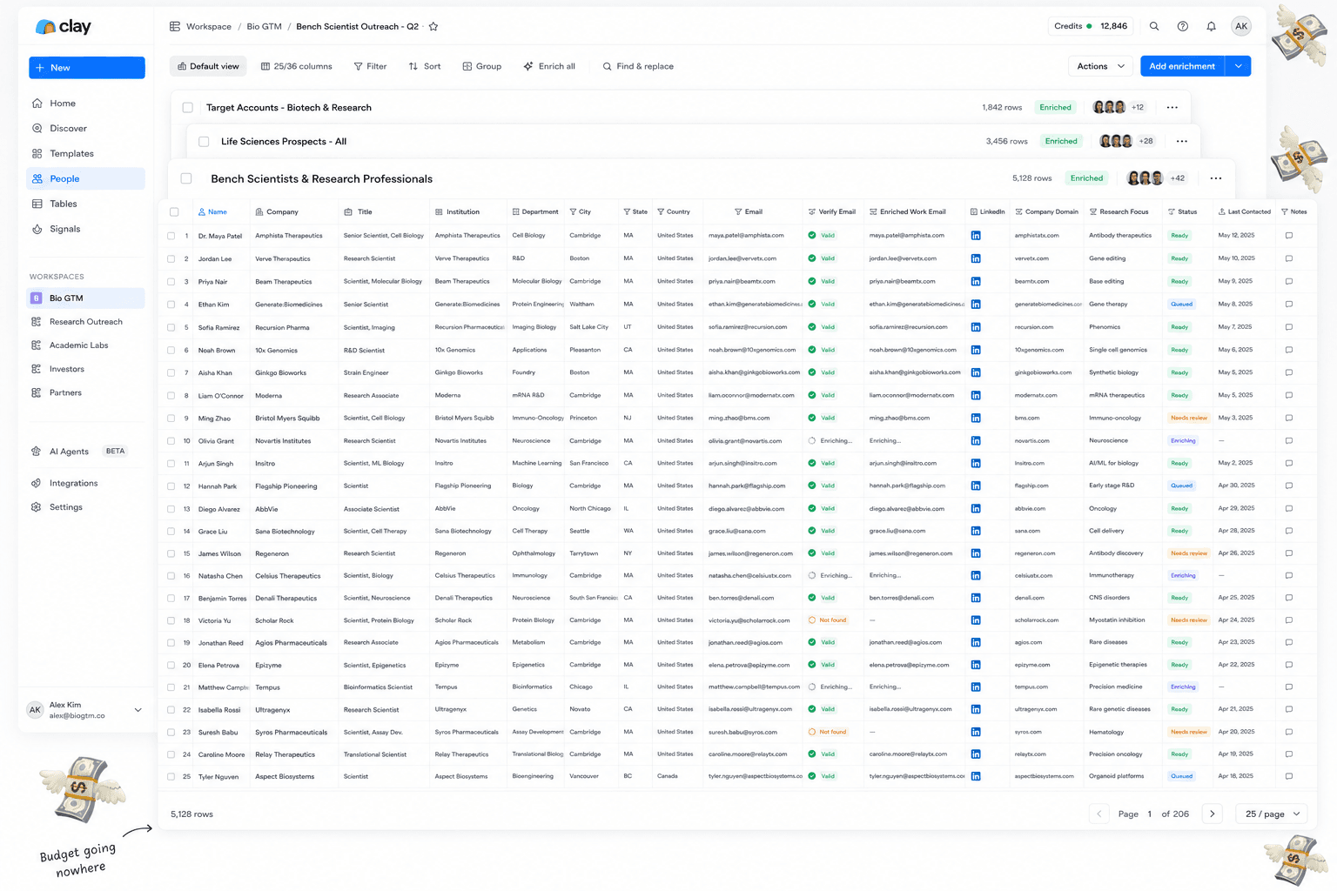The width and height of the screenshot is (1337, 891).
Task: Click the New button
Action: [87, 68]
